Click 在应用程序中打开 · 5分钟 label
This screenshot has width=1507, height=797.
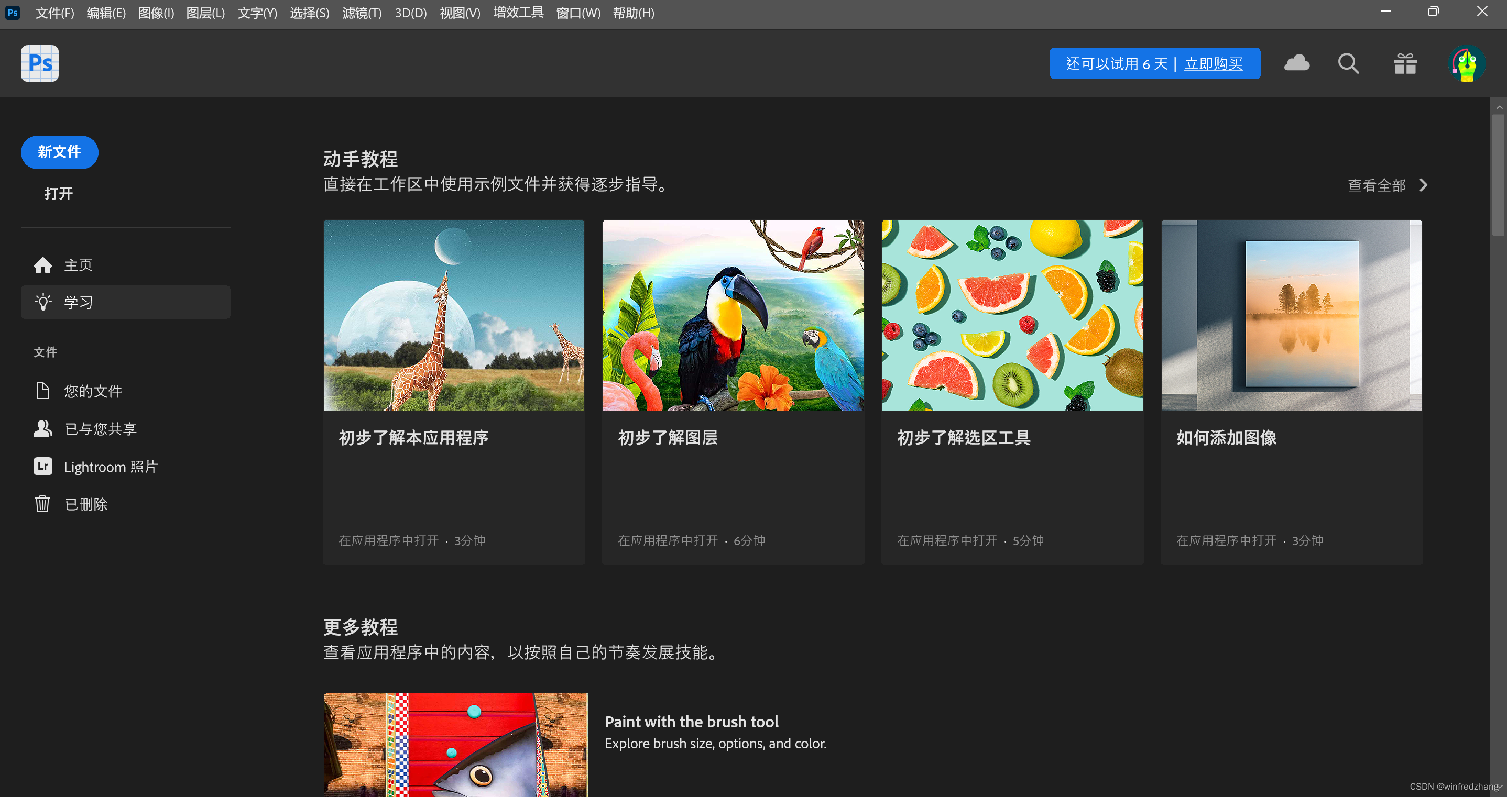coord(970,540)
